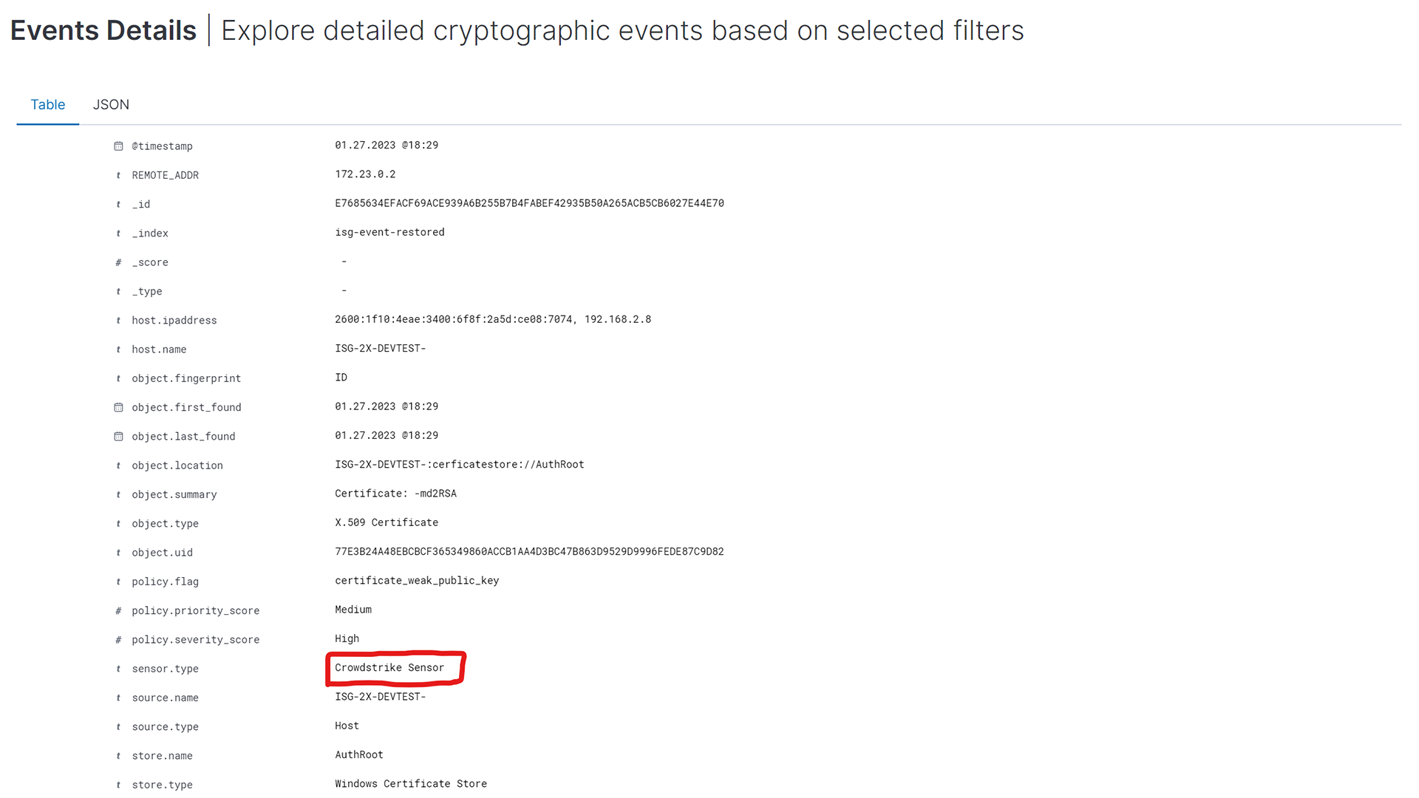Click the number icon next to _score
The width and height of the screenshot is (1419, 798).
pyautogui.click(x=118, y=262)
